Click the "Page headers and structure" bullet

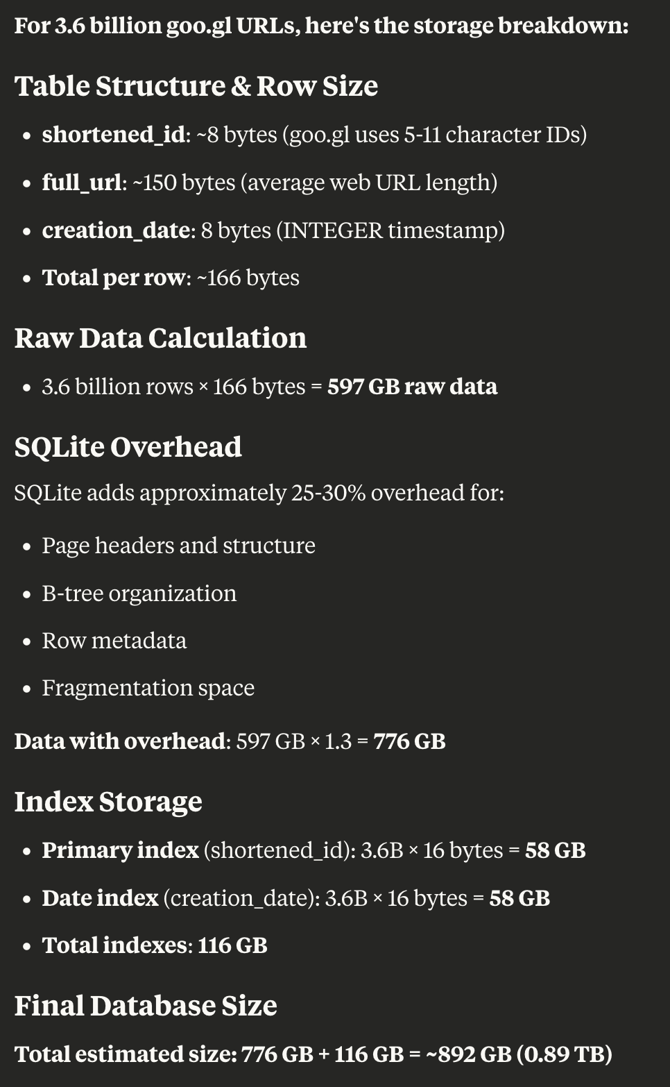[178, 546]
